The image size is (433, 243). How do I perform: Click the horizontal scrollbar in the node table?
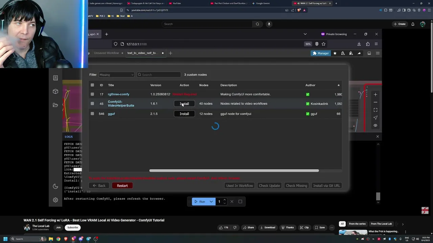point(234,170)
